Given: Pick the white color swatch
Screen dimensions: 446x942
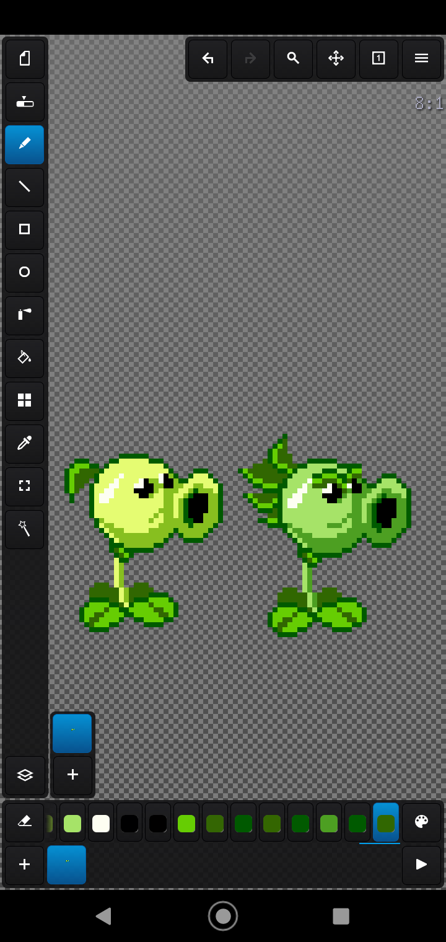Looking at the screenshot, I should (x=101, y=823).
